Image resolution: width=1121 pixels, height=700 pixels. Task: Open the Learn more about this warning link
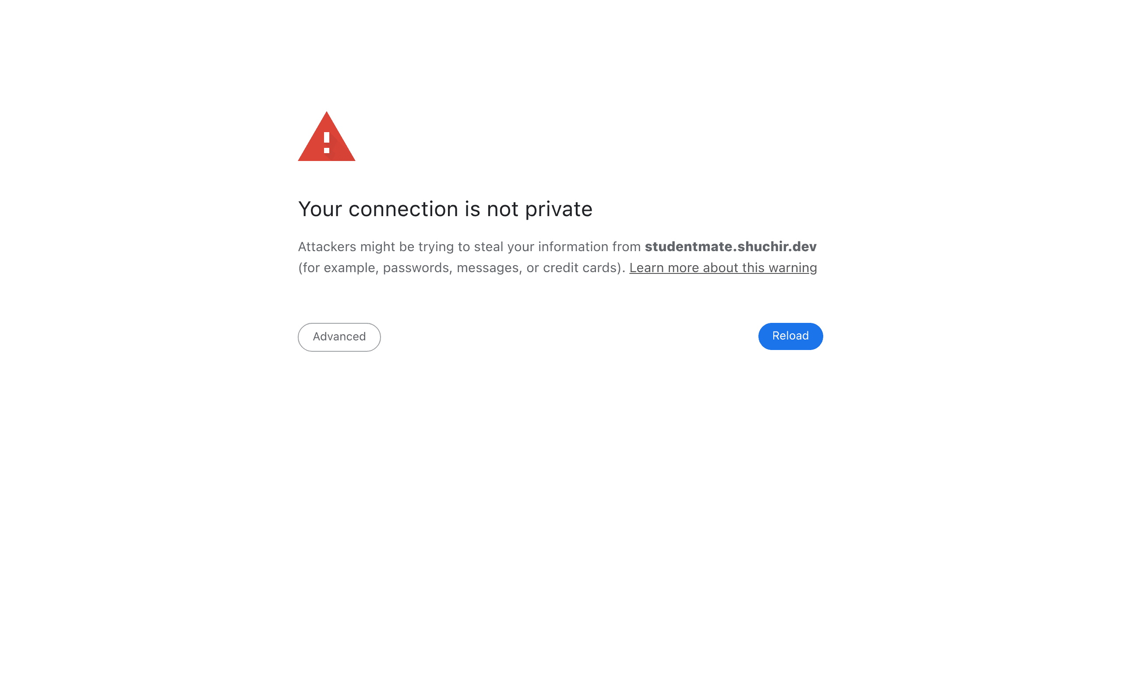723,268
